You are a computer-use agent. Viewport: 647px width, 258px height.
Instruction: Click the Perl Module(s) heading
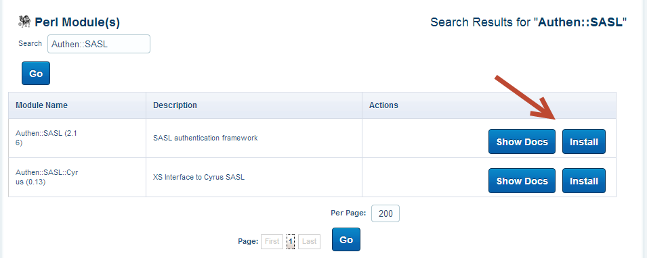(x=77, y=22)
